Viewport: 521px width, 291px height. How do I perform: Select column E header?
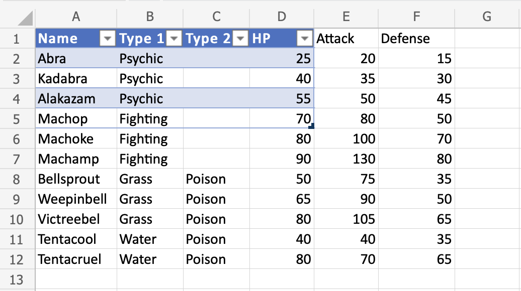point(346,17)
